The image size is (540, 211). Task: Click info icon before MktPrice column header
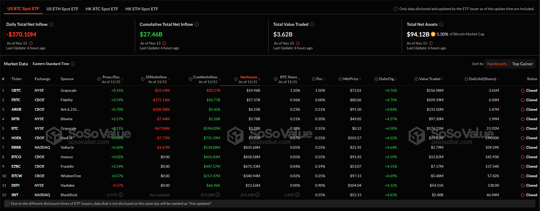tap(341, 79)
